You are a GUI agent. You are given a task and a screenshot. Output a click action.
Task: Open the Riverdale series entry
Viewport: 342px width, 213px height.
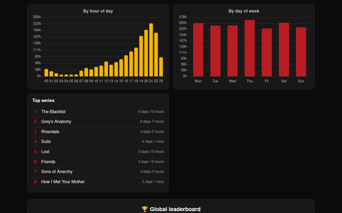point(98,132)
